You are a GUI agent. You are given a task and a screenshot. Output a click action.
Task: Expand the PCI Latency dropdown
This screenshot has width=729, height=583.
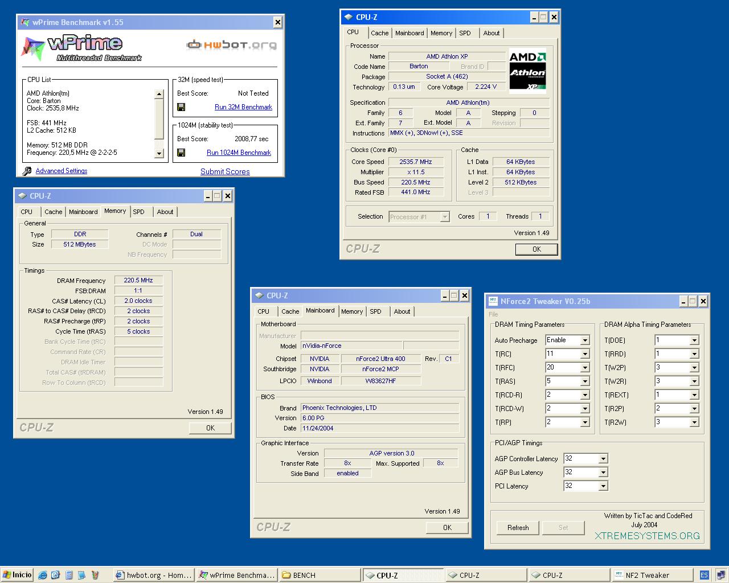tap(603, 486)
